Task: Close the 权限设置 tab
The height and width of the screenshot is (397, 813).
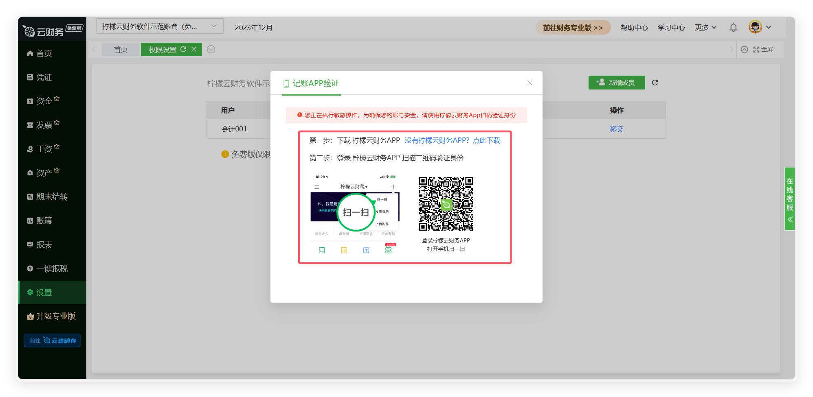Action: (194, 49)
